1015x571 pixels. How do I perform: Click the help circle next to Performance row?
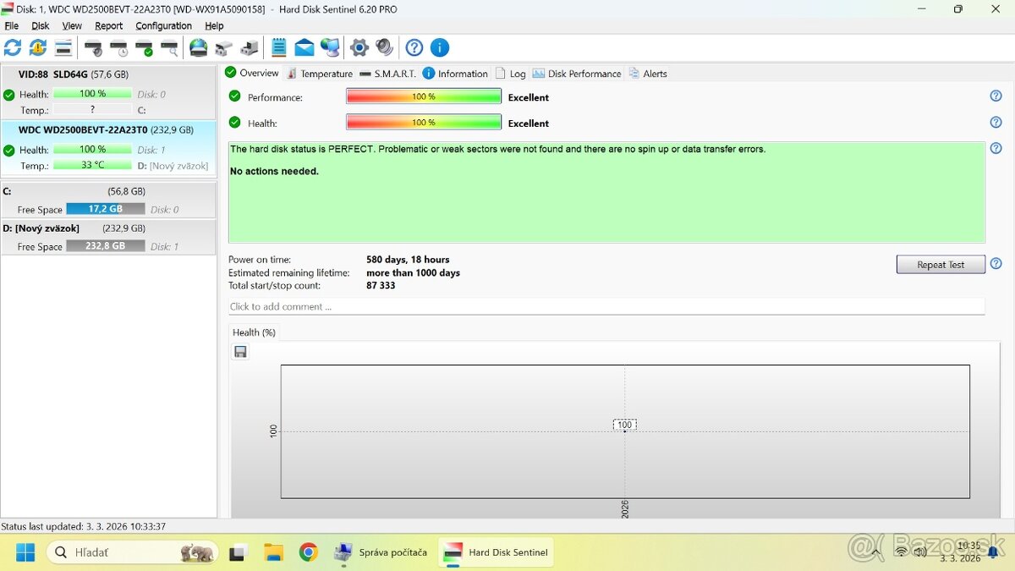[996, 96]
